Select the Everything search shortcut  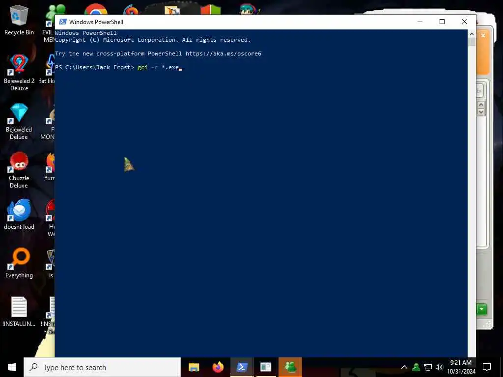[19, 263]
